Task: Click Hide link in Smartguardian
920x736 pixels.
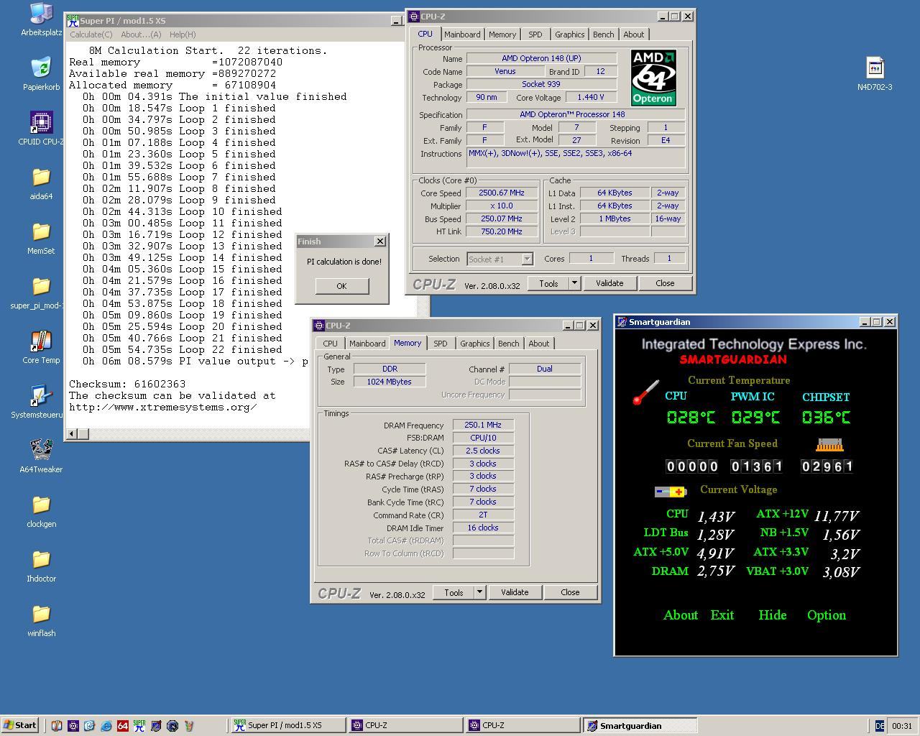Action: [x=772, y=615]
